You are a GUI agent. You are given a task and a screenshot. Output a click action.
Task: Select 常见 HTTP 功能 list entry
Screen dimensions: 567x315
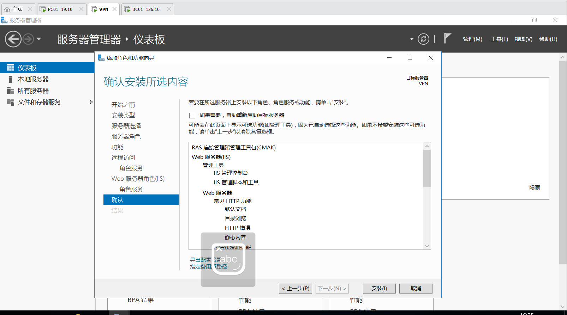click(233, 201)
